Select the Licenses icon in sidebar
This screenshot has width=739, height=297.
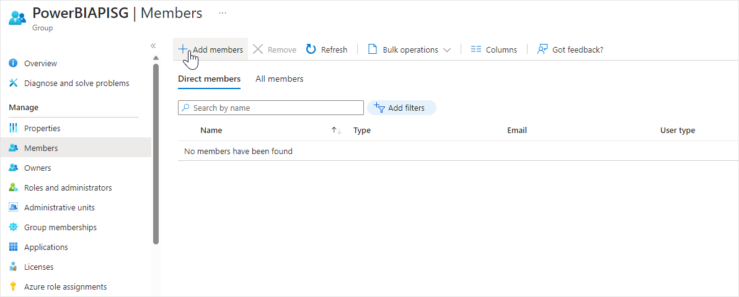coord(13,267)
